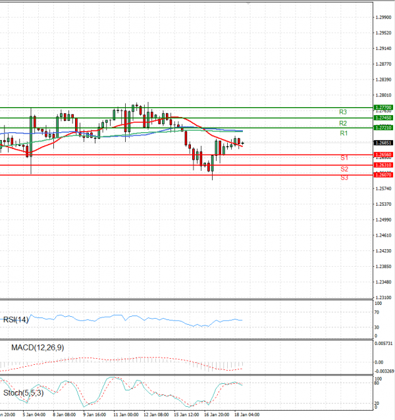Image resolution: width=395 pixels, height=420 pixels.
Task: Click the latest candlestick on the chart
Action: click(x=242, y=143)
